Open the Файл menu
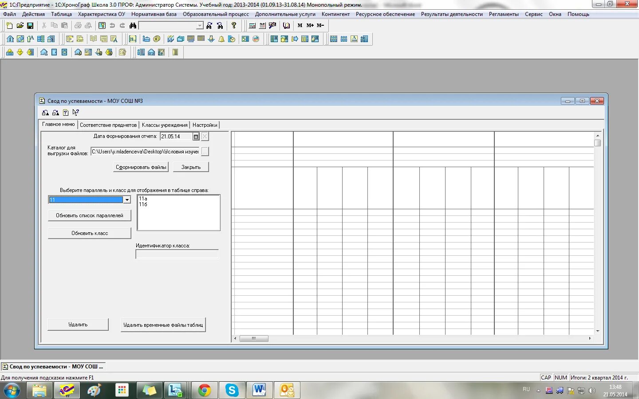Image resolution: width=639 pixels, height=399 pixels. (10, 14)
